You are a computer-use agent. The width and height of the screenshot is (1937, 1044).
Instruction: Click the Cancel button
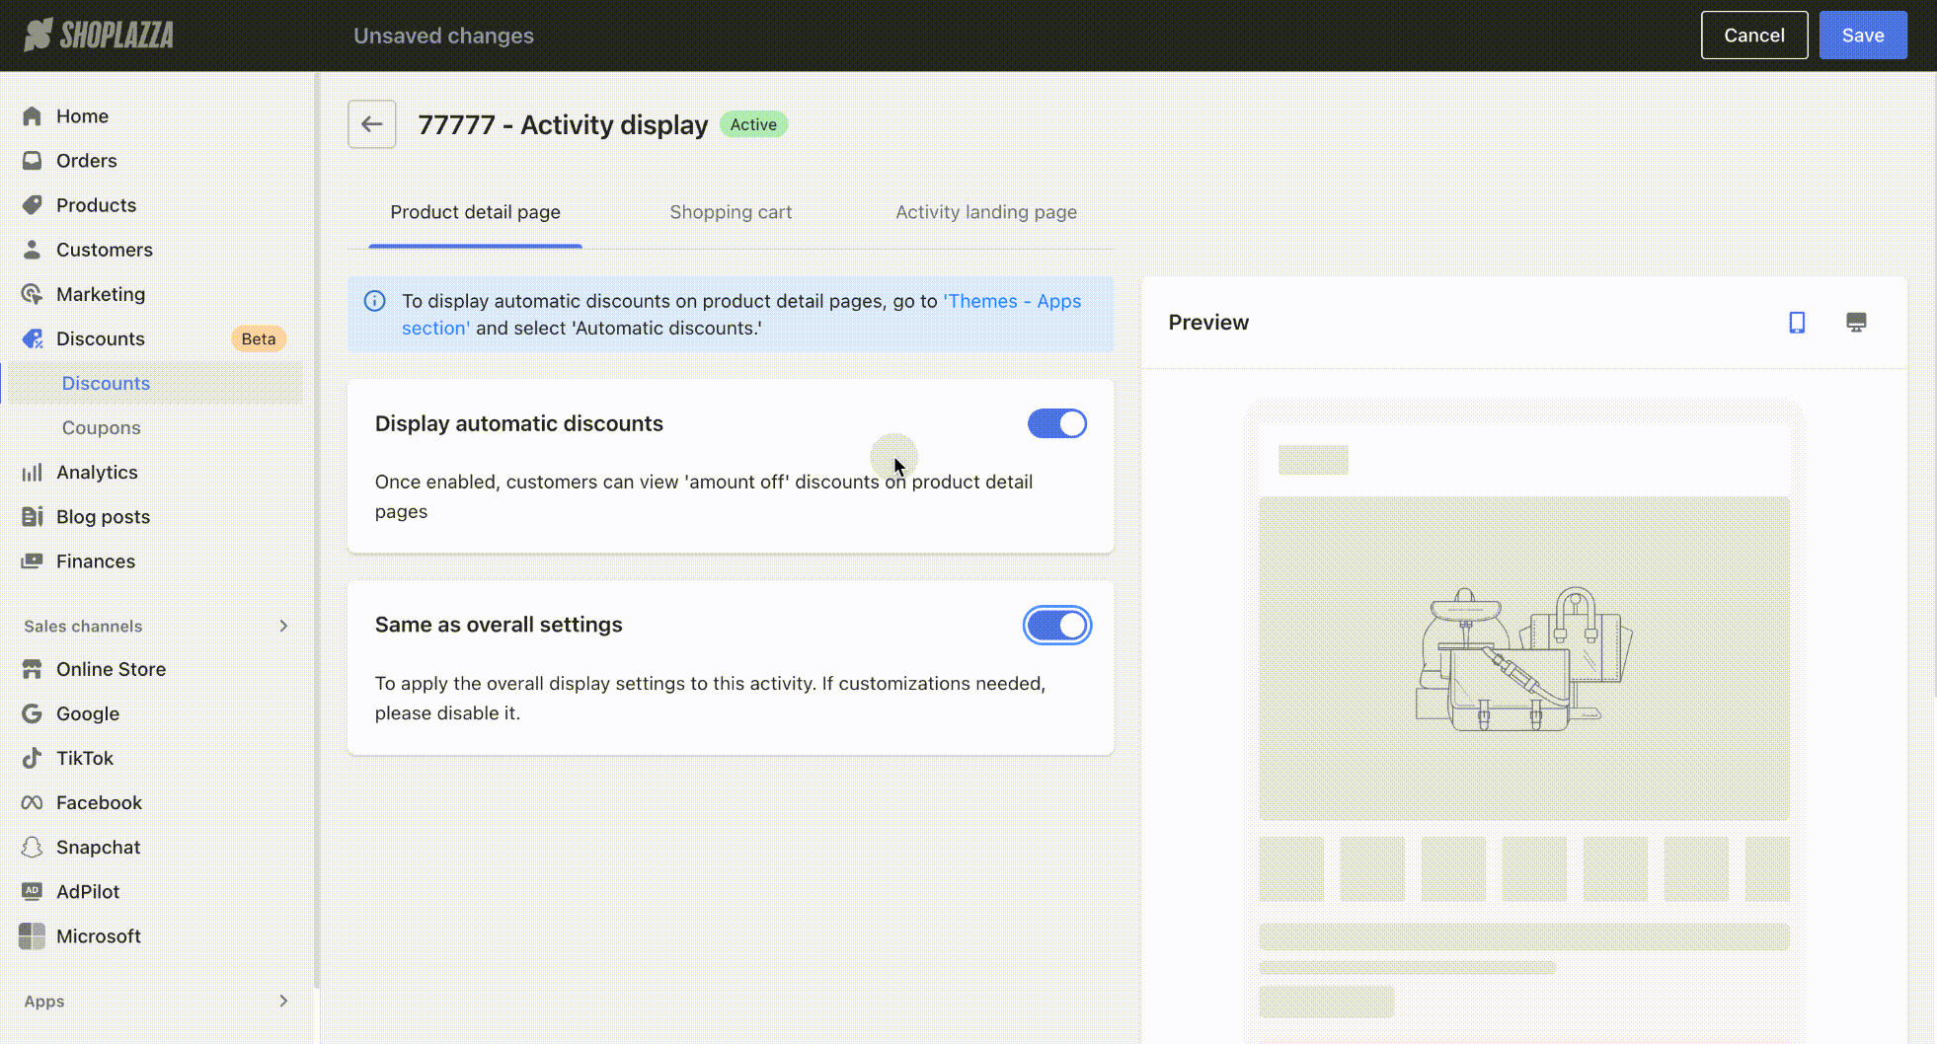click(x=1753, y=36)
